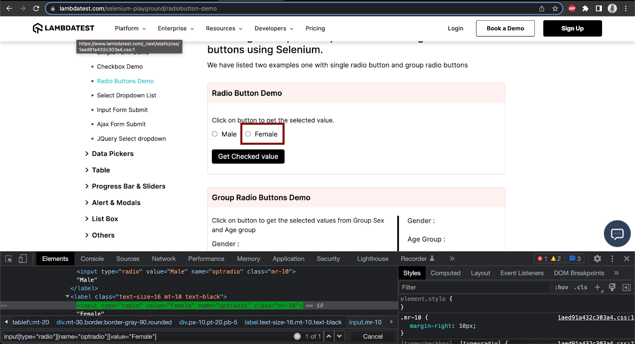Click the Book a Demo button
The image size is (635, 344).
point(505,28)
